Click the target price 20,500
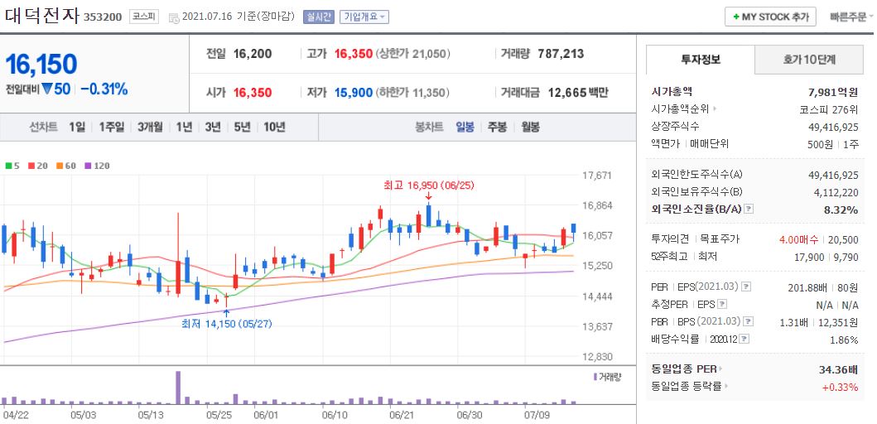The width and height of the screenshot is (877, 424). pos(842,239)
